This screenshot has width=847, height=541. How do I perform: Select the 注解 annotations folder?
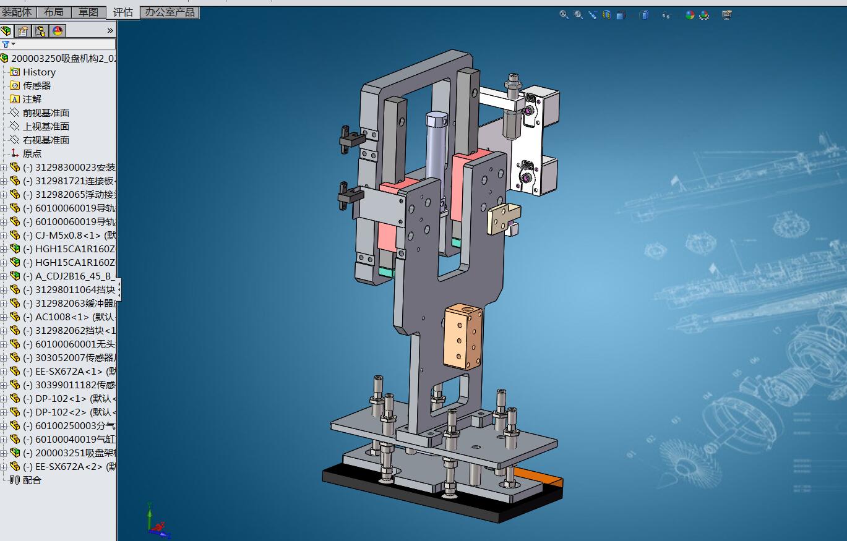(25, 99)
